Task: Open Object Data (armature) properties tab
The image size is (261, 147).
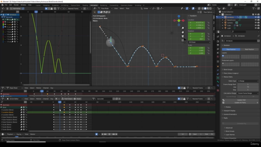Action: tap(218, 78)
